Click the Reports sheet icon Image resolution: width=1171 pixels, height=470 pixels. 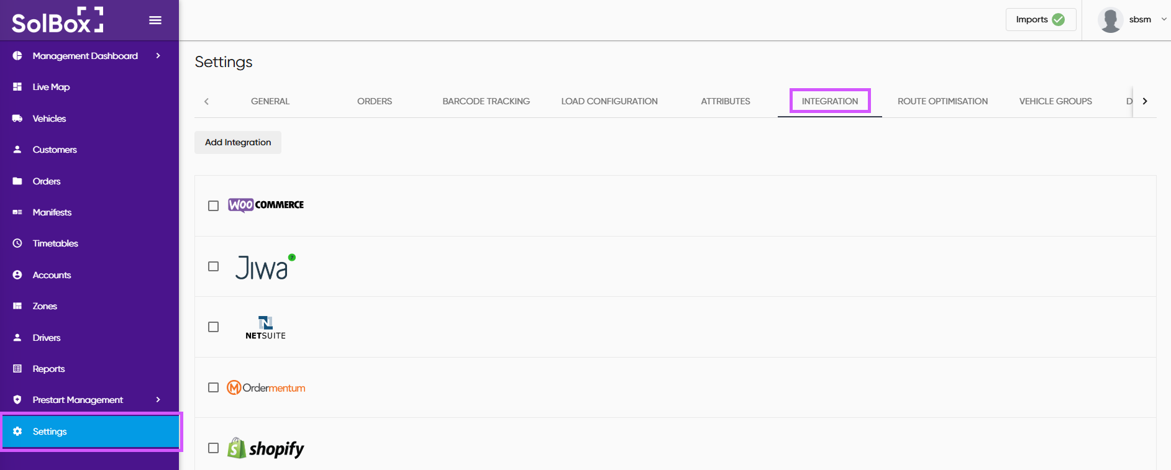[17, 369]
